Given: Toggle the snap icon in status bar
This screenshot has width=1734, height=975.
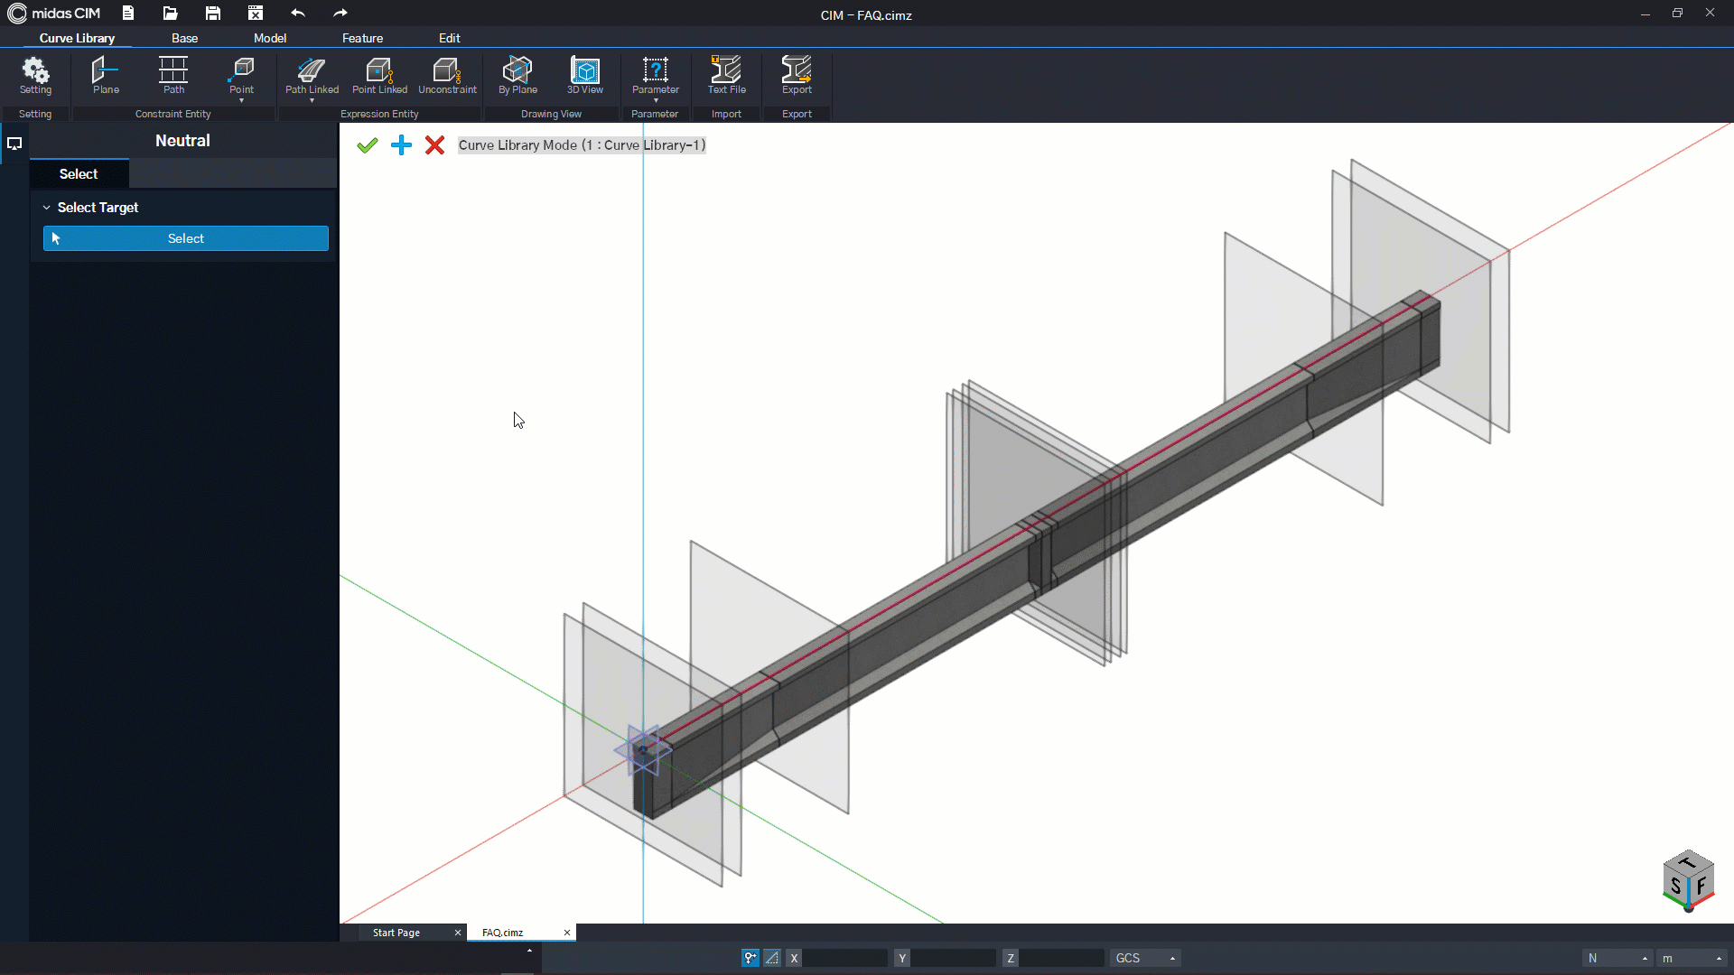Looking at the screenshot, I should click(750, 958).
